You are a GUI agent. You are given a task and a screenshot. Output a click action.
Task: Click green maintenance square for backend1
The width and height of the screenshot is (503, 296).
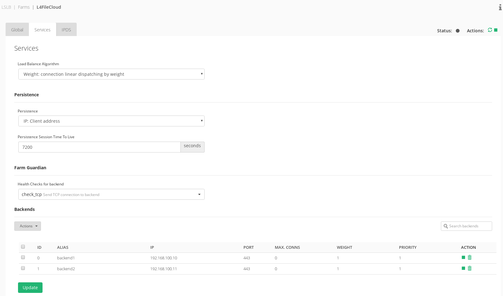coord(463,257)
